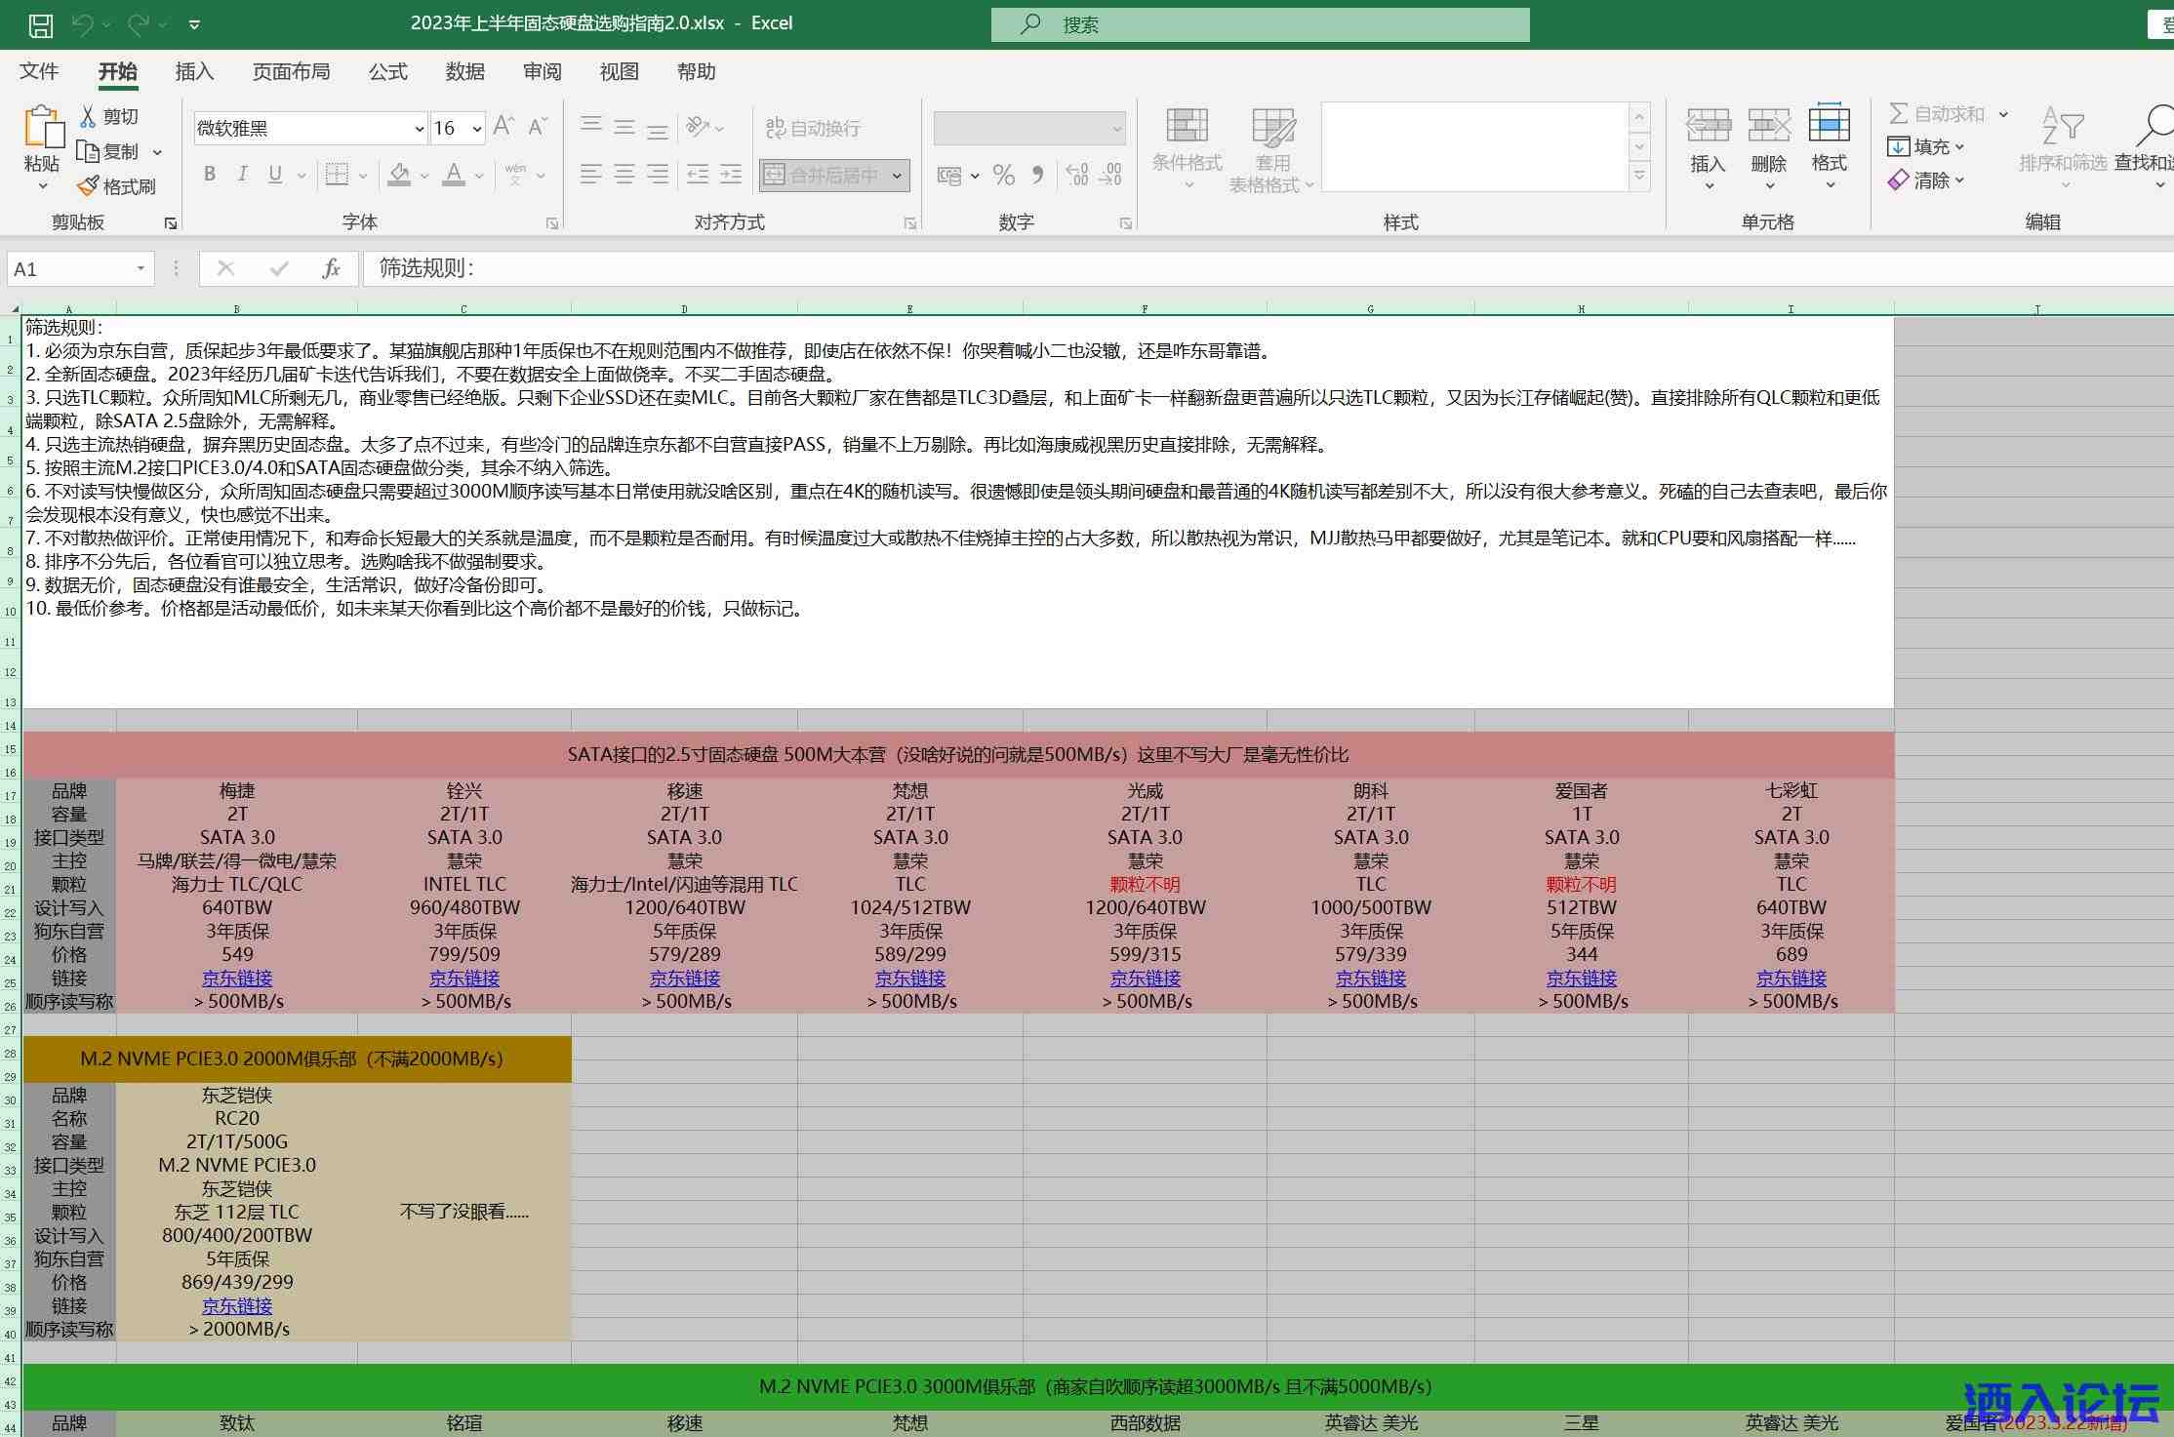
Task: Expand the Name Box dropdown arrow
Action: (x=141, y=268)
